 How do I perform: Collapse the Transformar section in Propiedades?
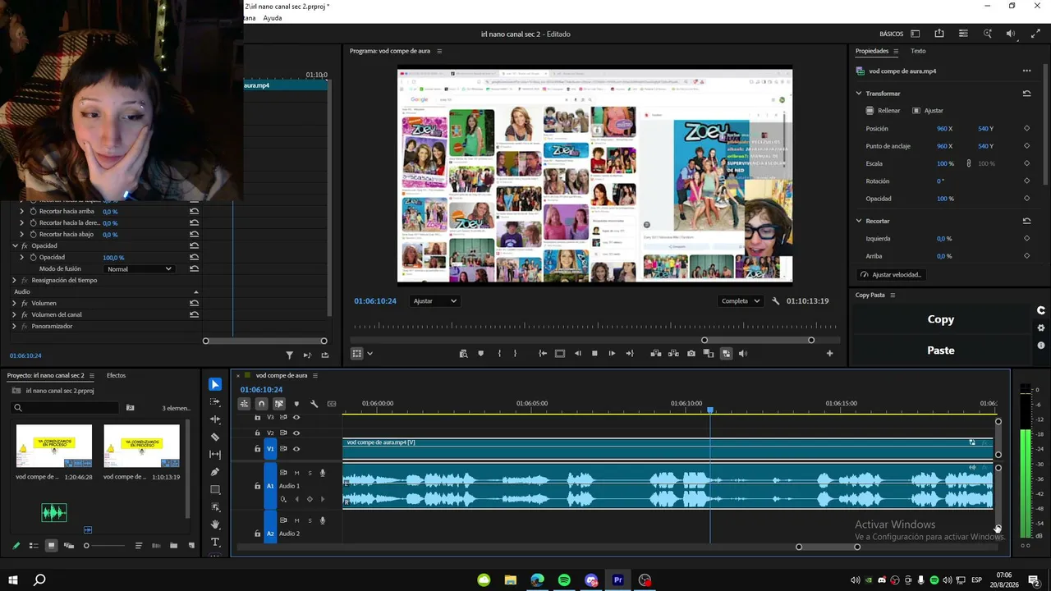coord(859,94)
